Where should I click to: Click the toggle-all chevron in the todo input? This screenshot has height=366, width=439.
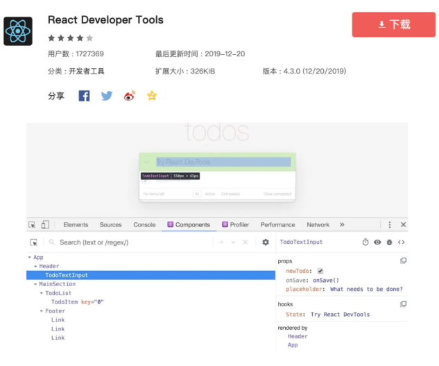(146, 162)
